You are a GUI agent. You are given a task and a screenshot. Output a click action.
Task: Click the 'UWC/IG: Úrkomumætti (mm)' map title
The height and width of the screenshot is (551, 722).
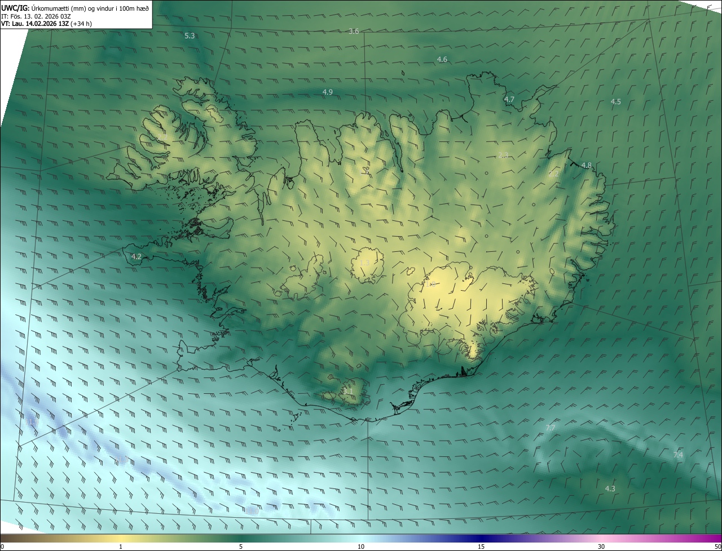(x=42, y=8)
